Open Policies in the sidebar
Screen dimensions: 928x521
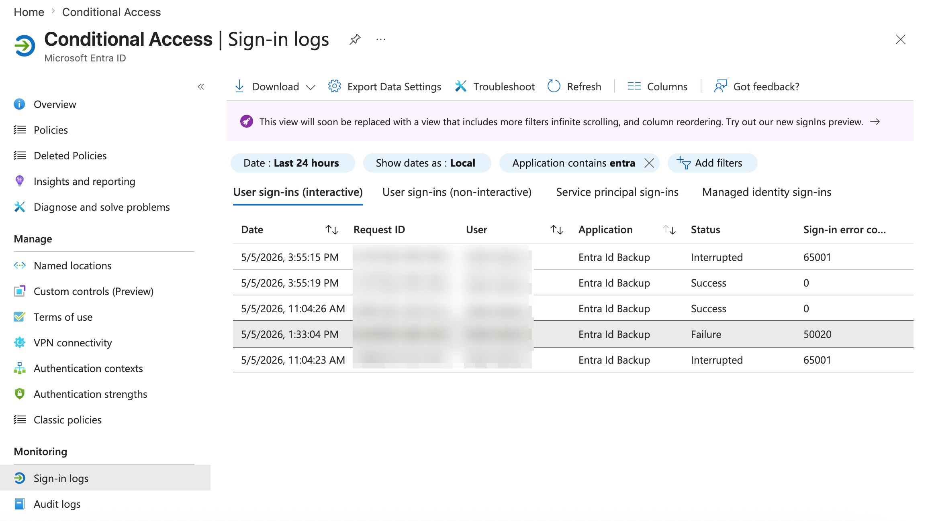click(x=51, y=130)
